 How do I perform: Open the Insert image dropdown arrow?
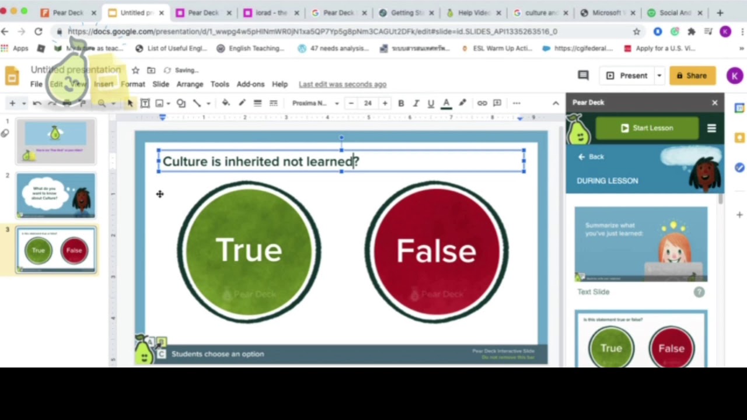tap(168, 103)
